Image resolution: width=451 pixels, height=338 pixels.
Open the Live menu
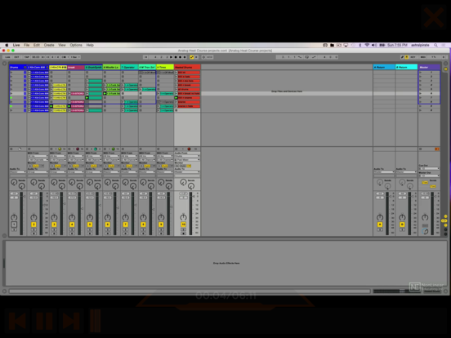[16, 45]
